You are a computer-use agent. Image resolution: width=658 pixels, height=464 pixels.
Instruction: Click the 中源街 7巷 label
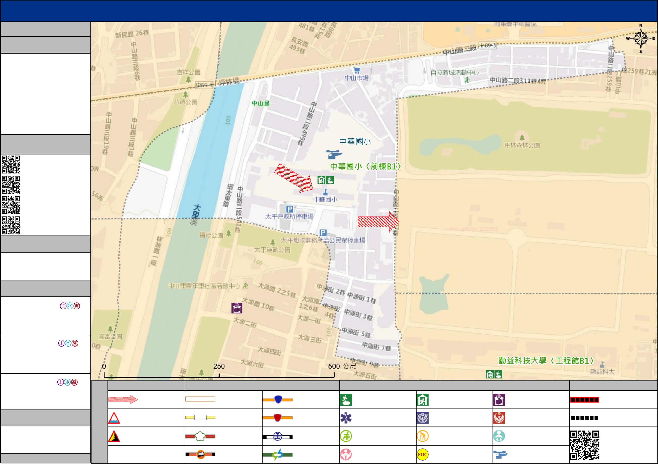tap(376, 346)
